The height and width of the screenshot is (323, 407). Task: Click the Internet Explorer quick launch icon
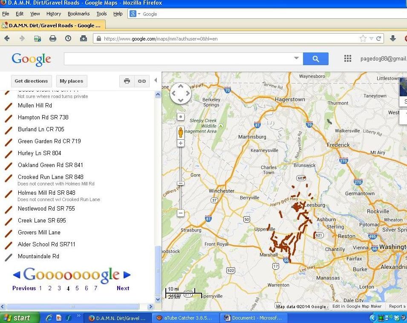(x=49, y=318)
